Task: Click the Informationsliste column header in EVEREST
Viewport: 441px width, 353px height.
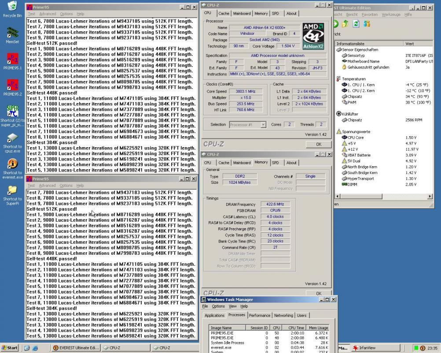Action: click(x=369, y=44)
